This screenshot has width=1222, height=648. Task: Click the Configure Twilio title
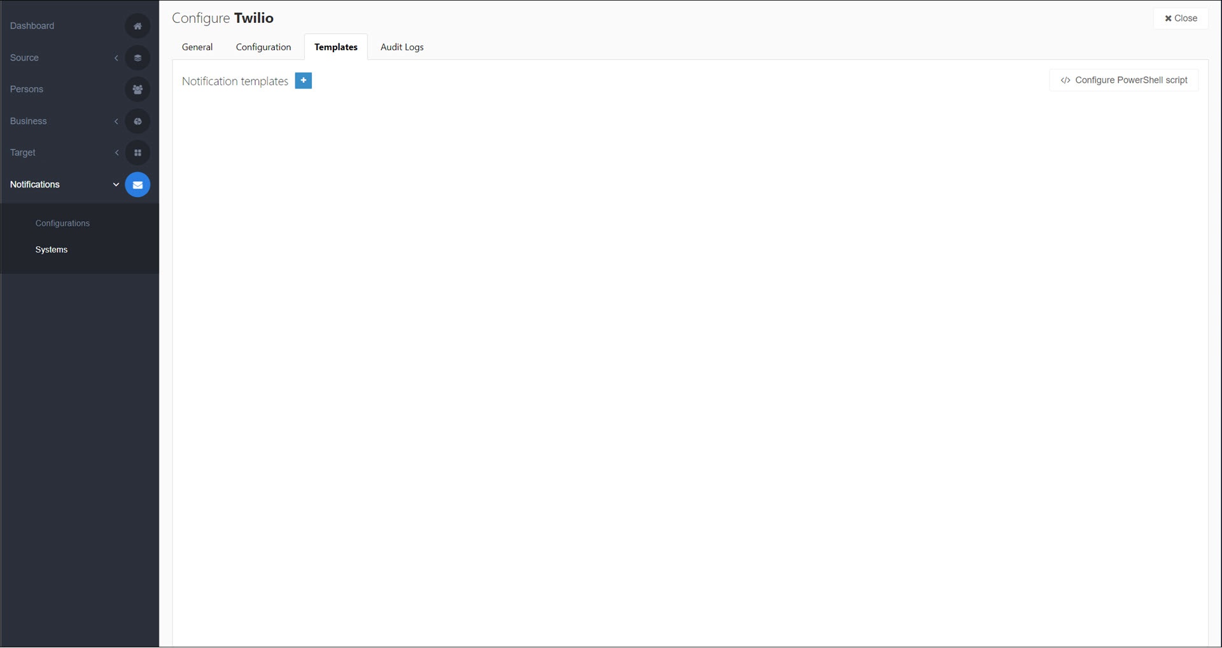pos(223,18)
